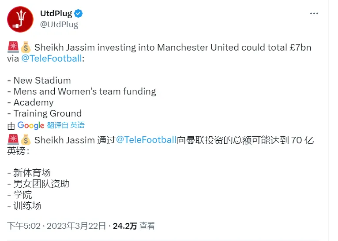
Task: Click the money bag emoji in the English tweet
Action: point(26,47)
